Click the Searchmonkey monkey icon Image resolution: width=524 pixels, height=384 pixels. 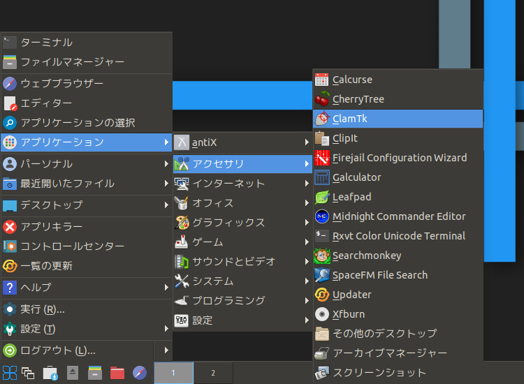(x=322, y=256)
